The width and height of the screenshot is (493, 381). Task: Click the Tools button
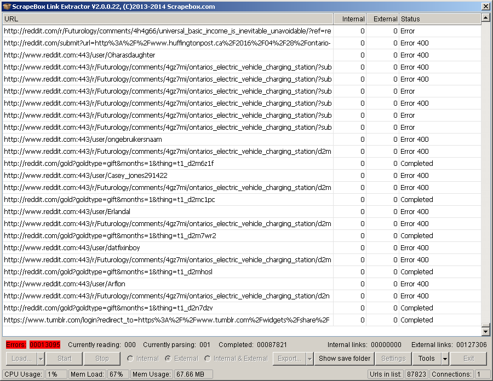427,359
